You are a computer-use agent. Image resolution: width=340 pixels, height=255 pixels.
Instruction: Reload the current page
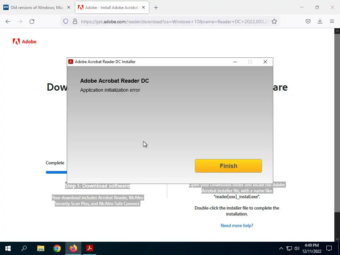coord(32,21)
